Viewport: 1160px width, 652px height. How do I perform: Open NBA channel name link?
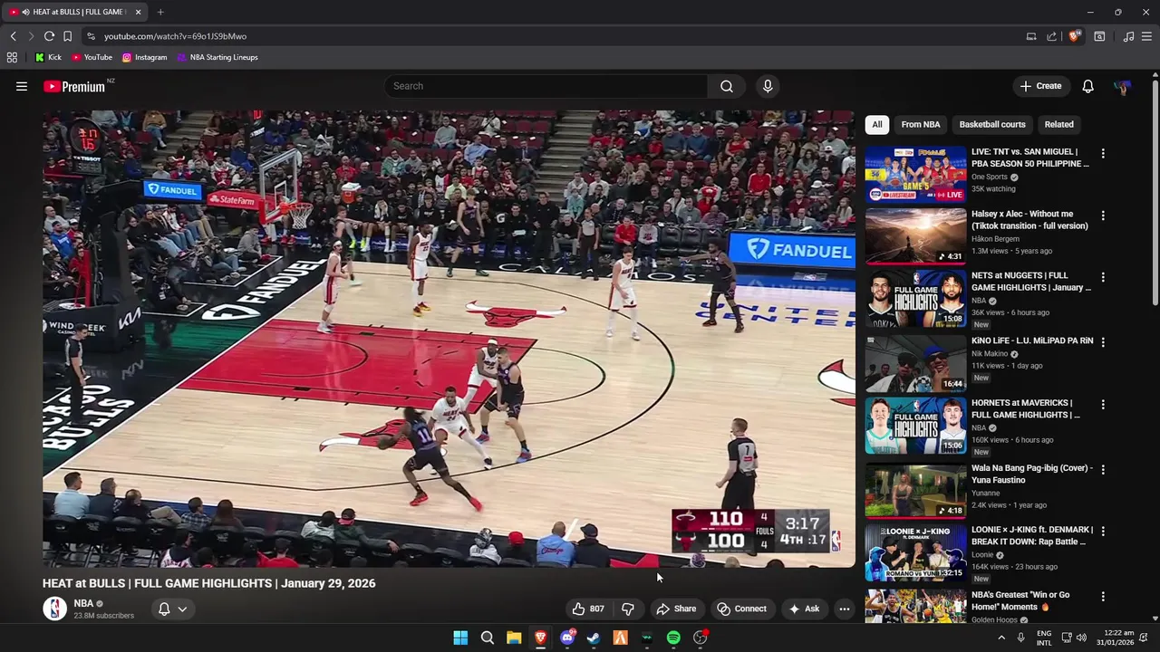pyautogui.click(x=83, y=603)
